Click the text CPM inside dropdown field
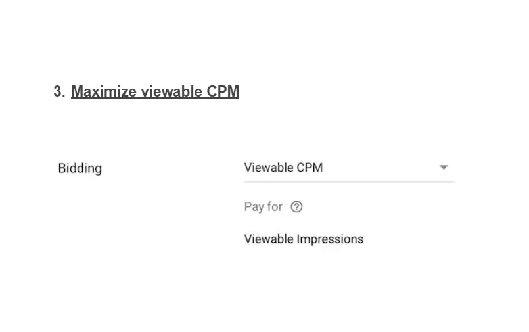The height and width of the screenshot is (332, 529). [310, 168]
